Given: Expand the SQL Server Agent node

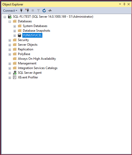Looking at the screenshot, I should pyautogui.click(x=10, y=73).
